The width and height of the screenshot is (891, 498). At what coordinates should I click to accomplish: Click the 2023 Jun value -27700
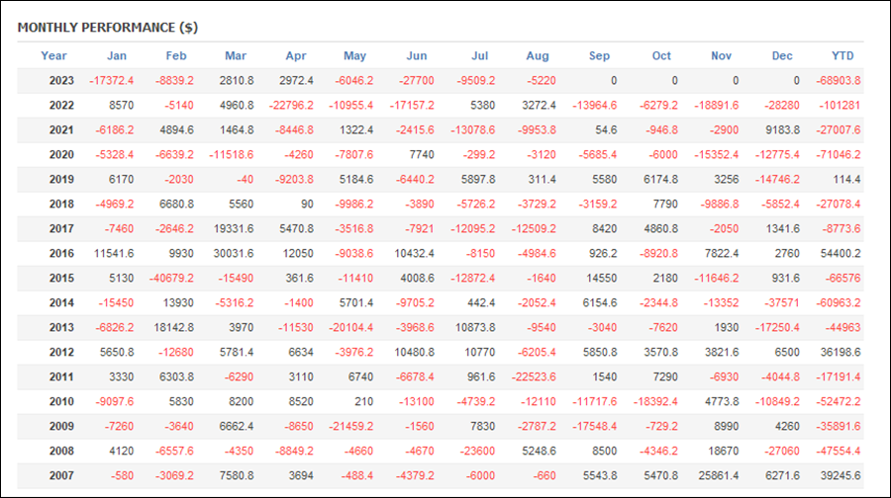pyautogui.click(x=417, y=81)
